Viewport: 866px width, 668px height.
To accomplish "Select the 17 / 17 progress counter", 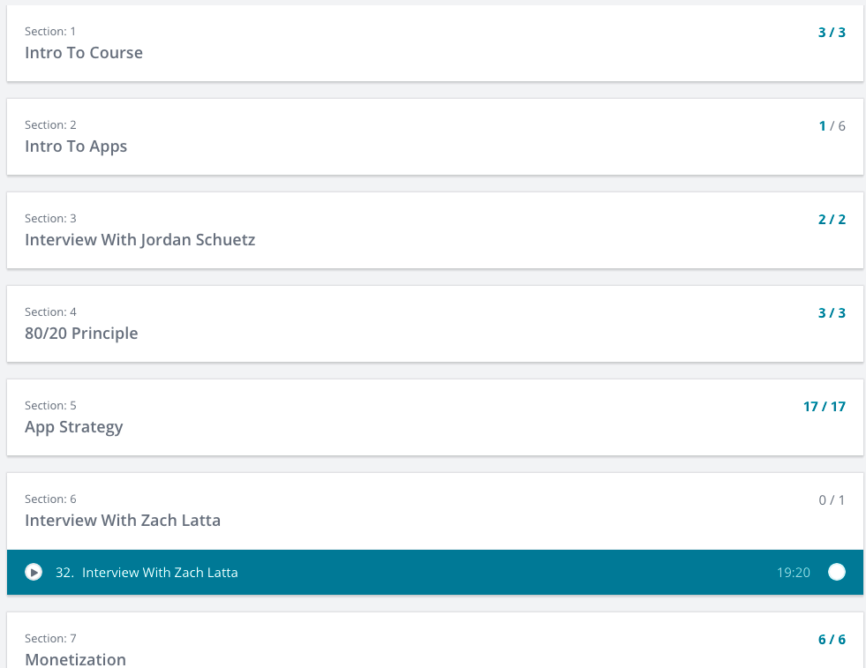I will coord(825,407).
